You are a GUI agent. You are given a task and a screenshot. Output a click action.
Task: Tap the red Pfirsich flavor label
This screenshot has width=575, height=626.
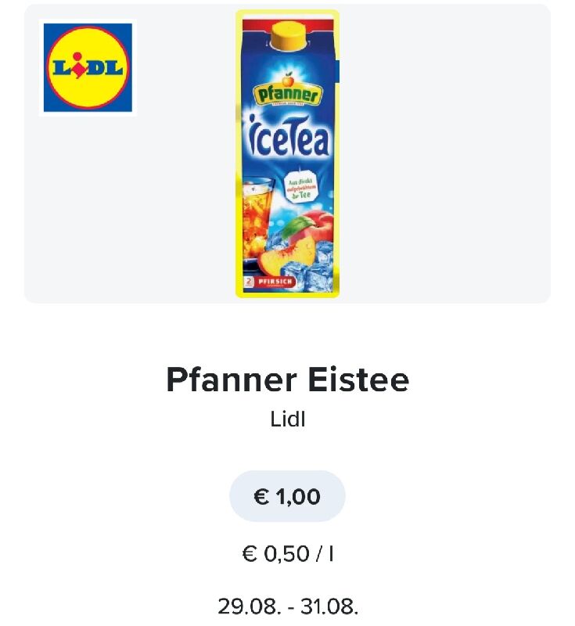pyautogui.click(x=275, y=282)
